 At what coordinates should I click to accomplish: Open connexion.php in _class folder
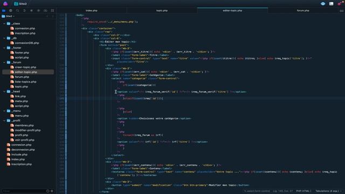pos(25,29)
